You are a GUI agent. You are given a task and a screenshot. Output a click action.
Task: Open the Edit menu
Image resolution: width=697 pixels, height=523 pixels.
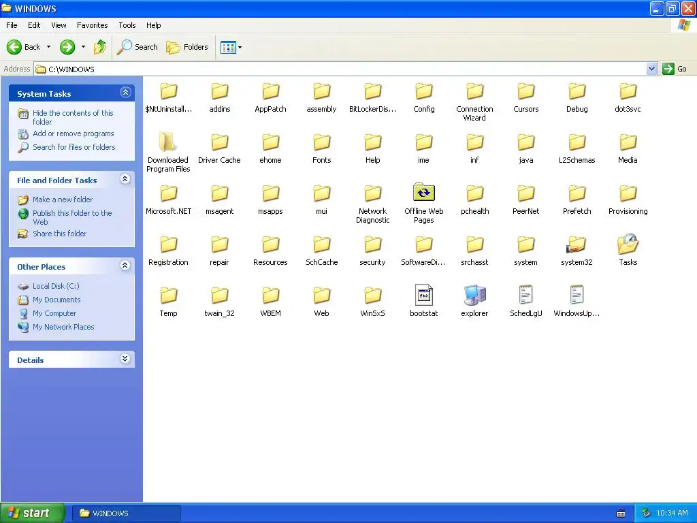(x=34, y=25)
